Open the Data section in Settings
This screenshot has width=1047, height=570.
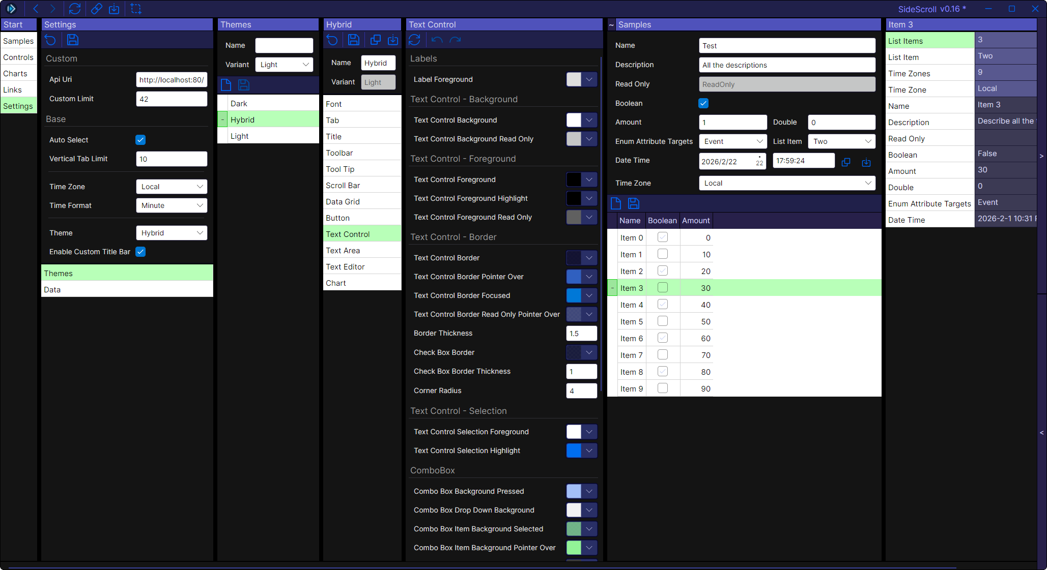point(52,290)
